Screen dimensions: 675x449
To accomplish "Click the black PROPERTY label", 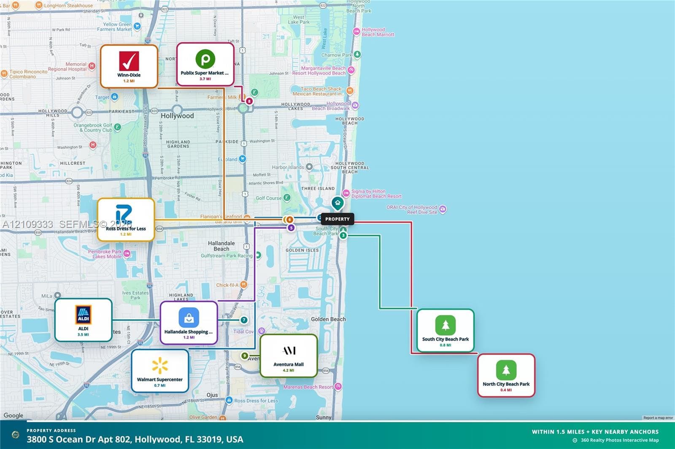I will [337, 219].
